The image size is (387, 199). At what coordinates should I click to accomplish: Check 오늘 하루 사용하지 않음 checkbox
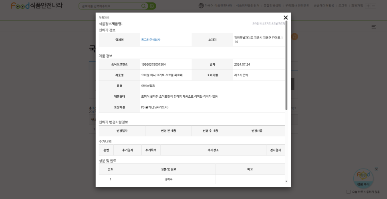point(349,192)
